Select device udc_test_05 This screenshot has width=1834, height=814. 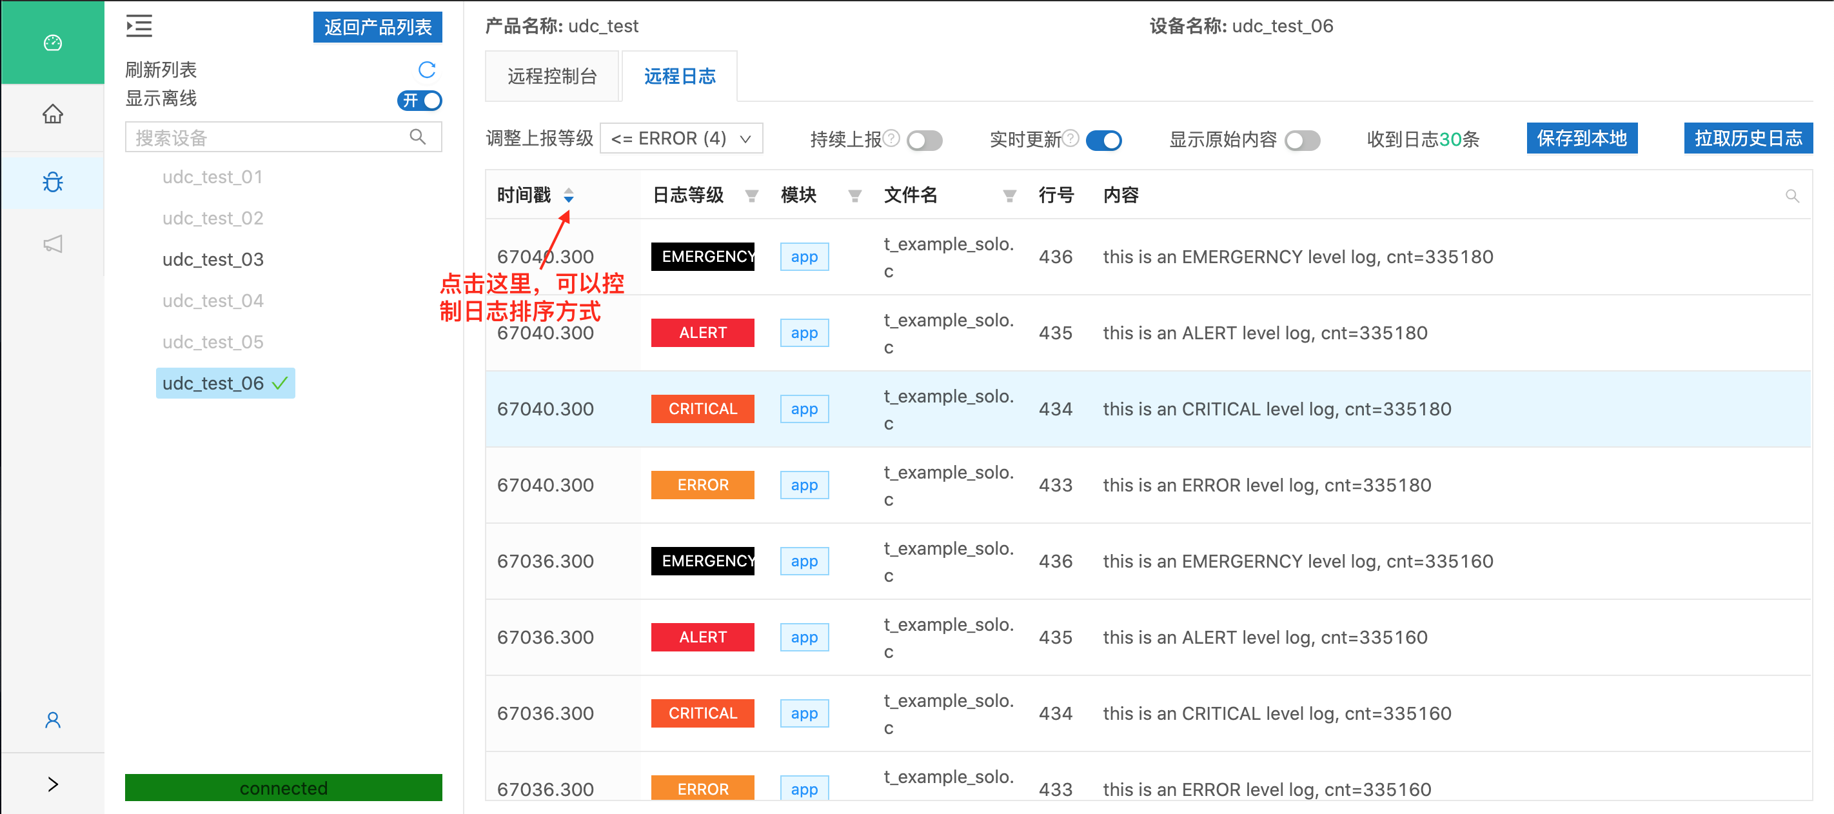[x=212, y=342]
